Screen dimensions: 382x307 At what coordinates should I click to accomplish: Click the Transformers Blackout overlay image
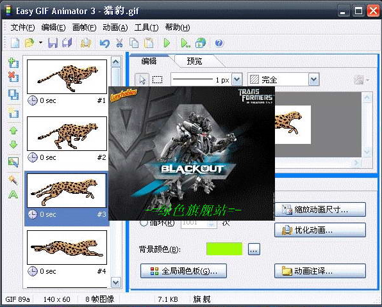[x=192, y=153]
